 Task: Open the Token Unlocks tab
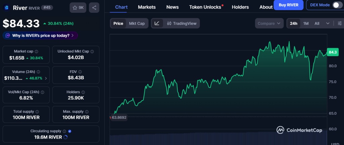click(205, 7)
